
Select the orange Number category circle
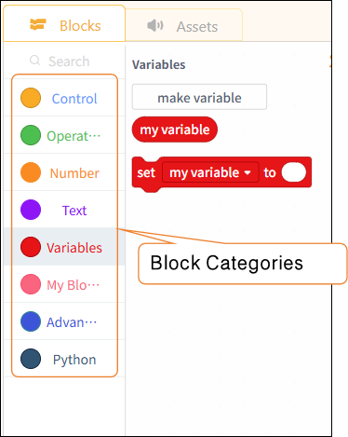coord(31,172)
